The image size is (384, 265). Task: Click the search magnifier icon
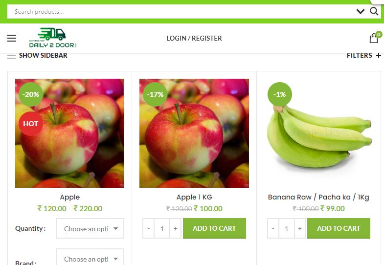click(374, 11)
